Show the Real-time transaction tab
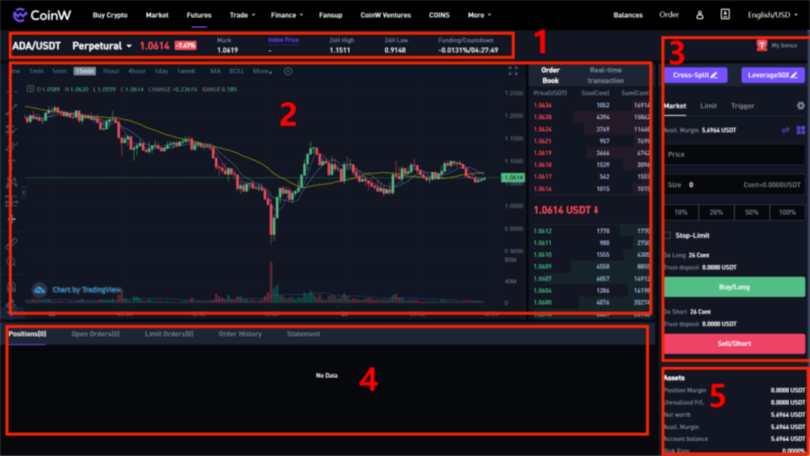The width and height of the screenshot is (810, 456). pyautogui.click(x=605, y=75)
